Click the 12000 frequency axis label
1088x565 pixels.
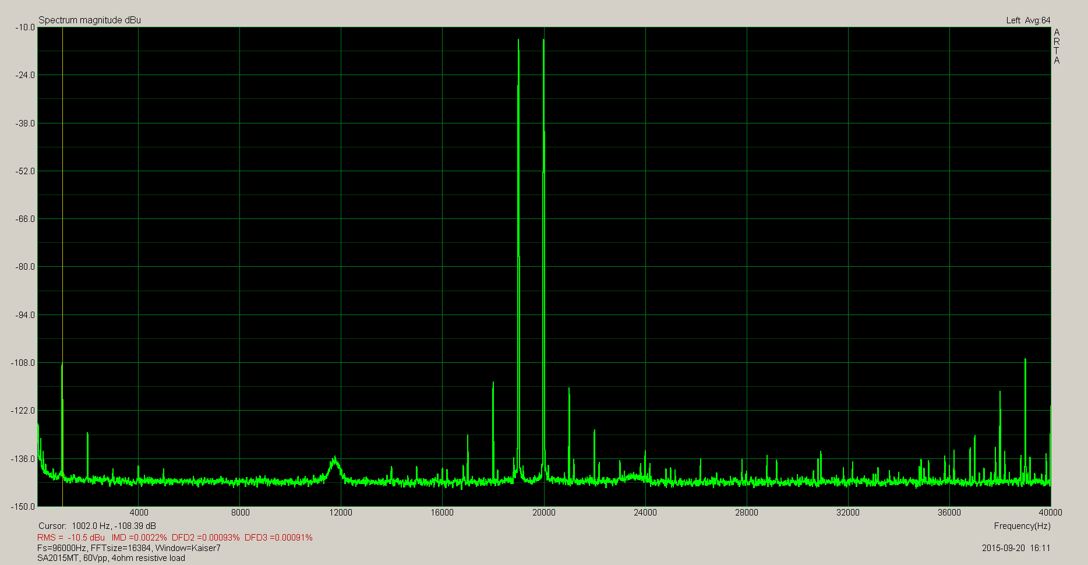pos(341,513)
